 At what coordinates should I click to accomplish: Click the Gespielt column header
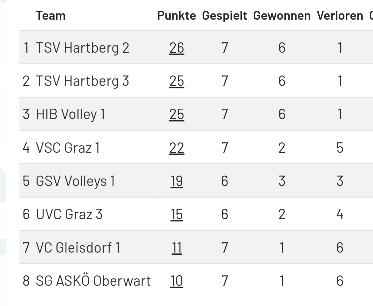pyautogui.click(x=225, y=16)
